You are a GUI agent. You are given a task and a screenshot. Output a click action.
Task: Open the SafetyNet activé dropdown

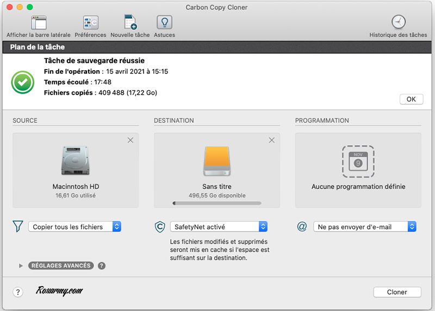click(218, 227)
